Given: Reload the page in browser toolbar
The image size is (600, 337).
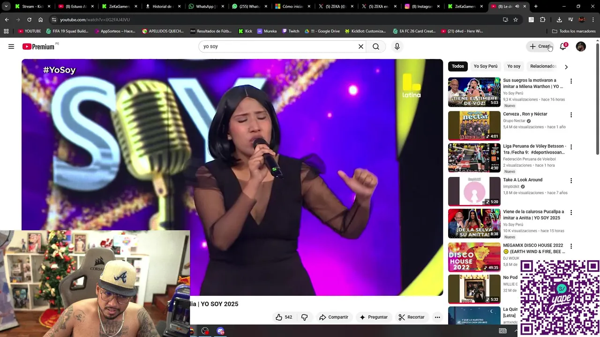Looking at the screenshot, I should (29, 20).
